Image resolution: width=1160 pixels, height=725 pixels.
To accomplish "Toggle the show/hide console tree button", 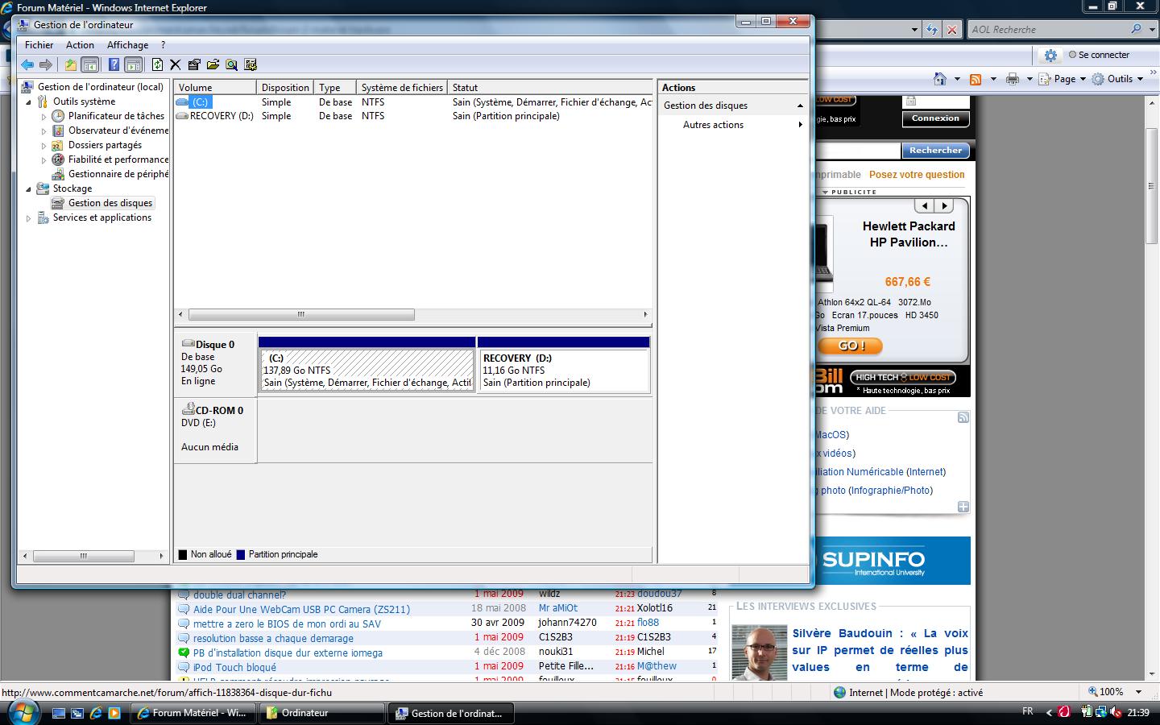I will (90, 65).
